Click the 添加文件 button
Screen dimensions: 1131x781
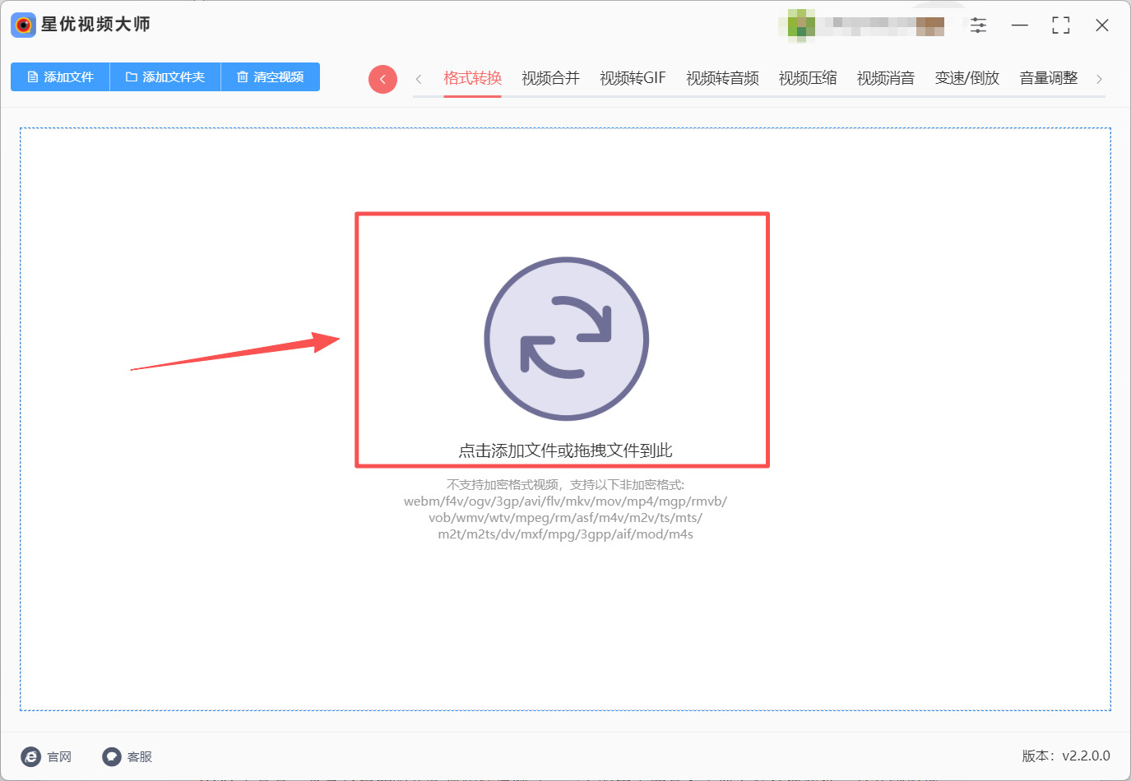60,77
